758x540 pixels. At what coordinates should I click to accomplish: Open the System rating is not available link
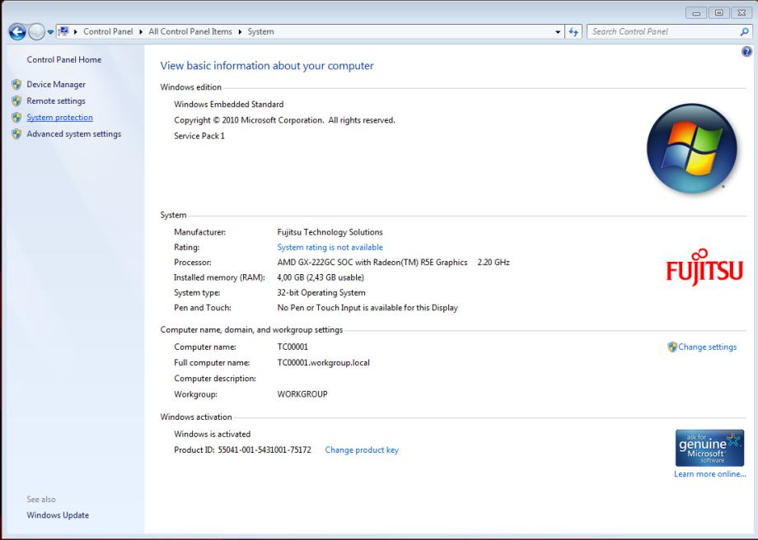click(330, 247)
